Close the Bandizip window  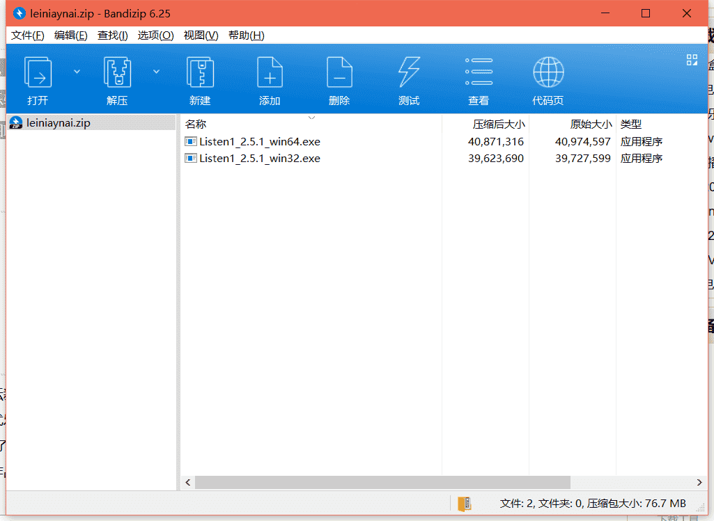tap(687, 13)
